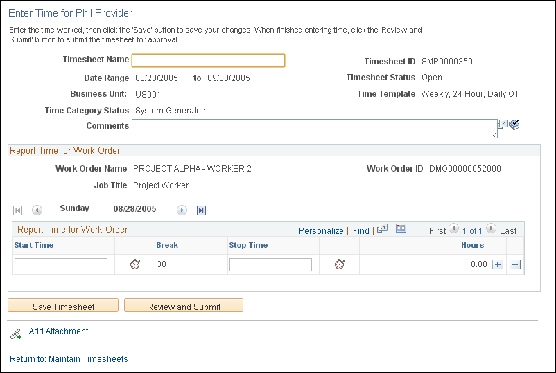Image resolution: width=556 pixels, height=373 pixels.
Task: Focus the Start Time input box
Action: click(x=61, y=265)
